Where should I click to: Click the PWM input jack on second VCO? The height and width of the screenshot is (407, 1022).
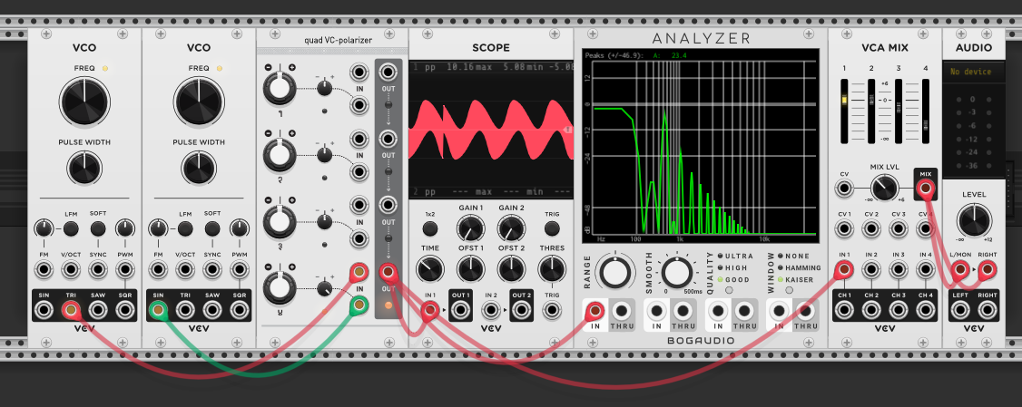[240, 269]
